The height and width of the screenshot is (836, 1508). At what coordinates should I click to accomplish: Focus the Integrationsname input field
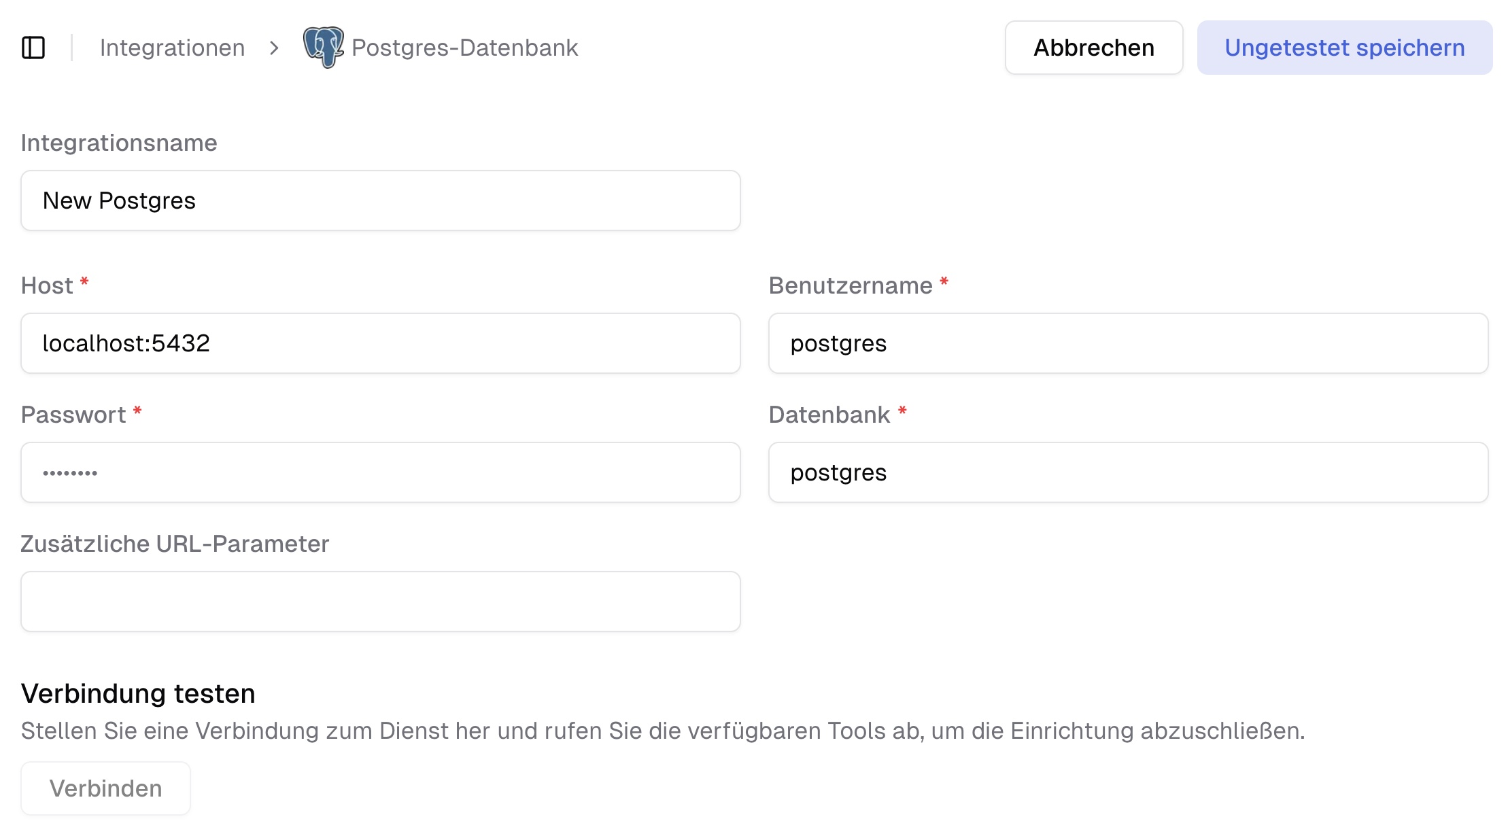point(379,201)
